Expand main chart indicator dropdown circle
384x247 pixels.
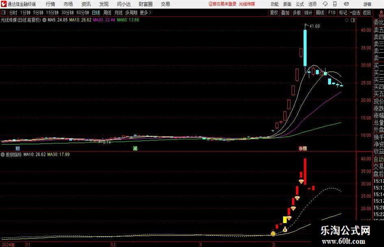pos(44,20)
